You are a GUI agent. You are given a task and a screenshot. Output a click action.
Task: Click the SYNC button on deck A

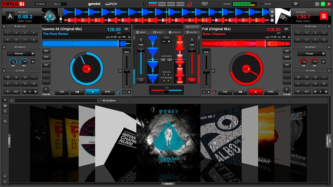(x=108, y=92)
